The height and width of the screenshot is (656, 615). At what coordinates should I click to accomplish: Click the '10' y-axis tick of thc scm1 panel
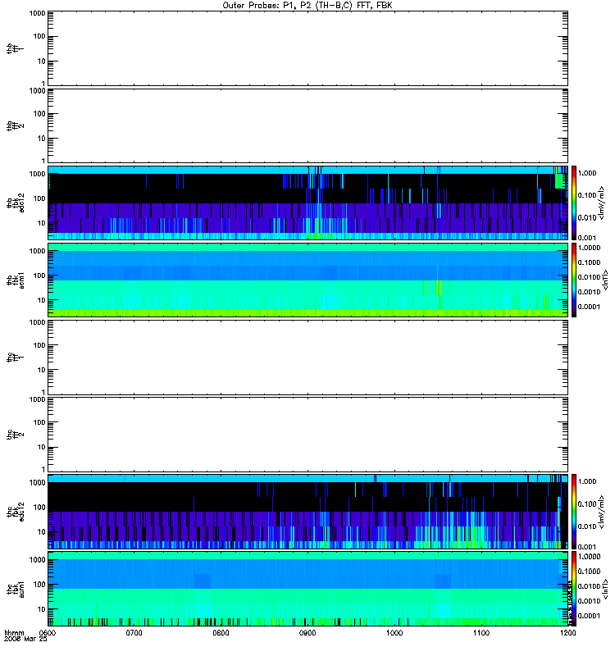click(42, 609)
